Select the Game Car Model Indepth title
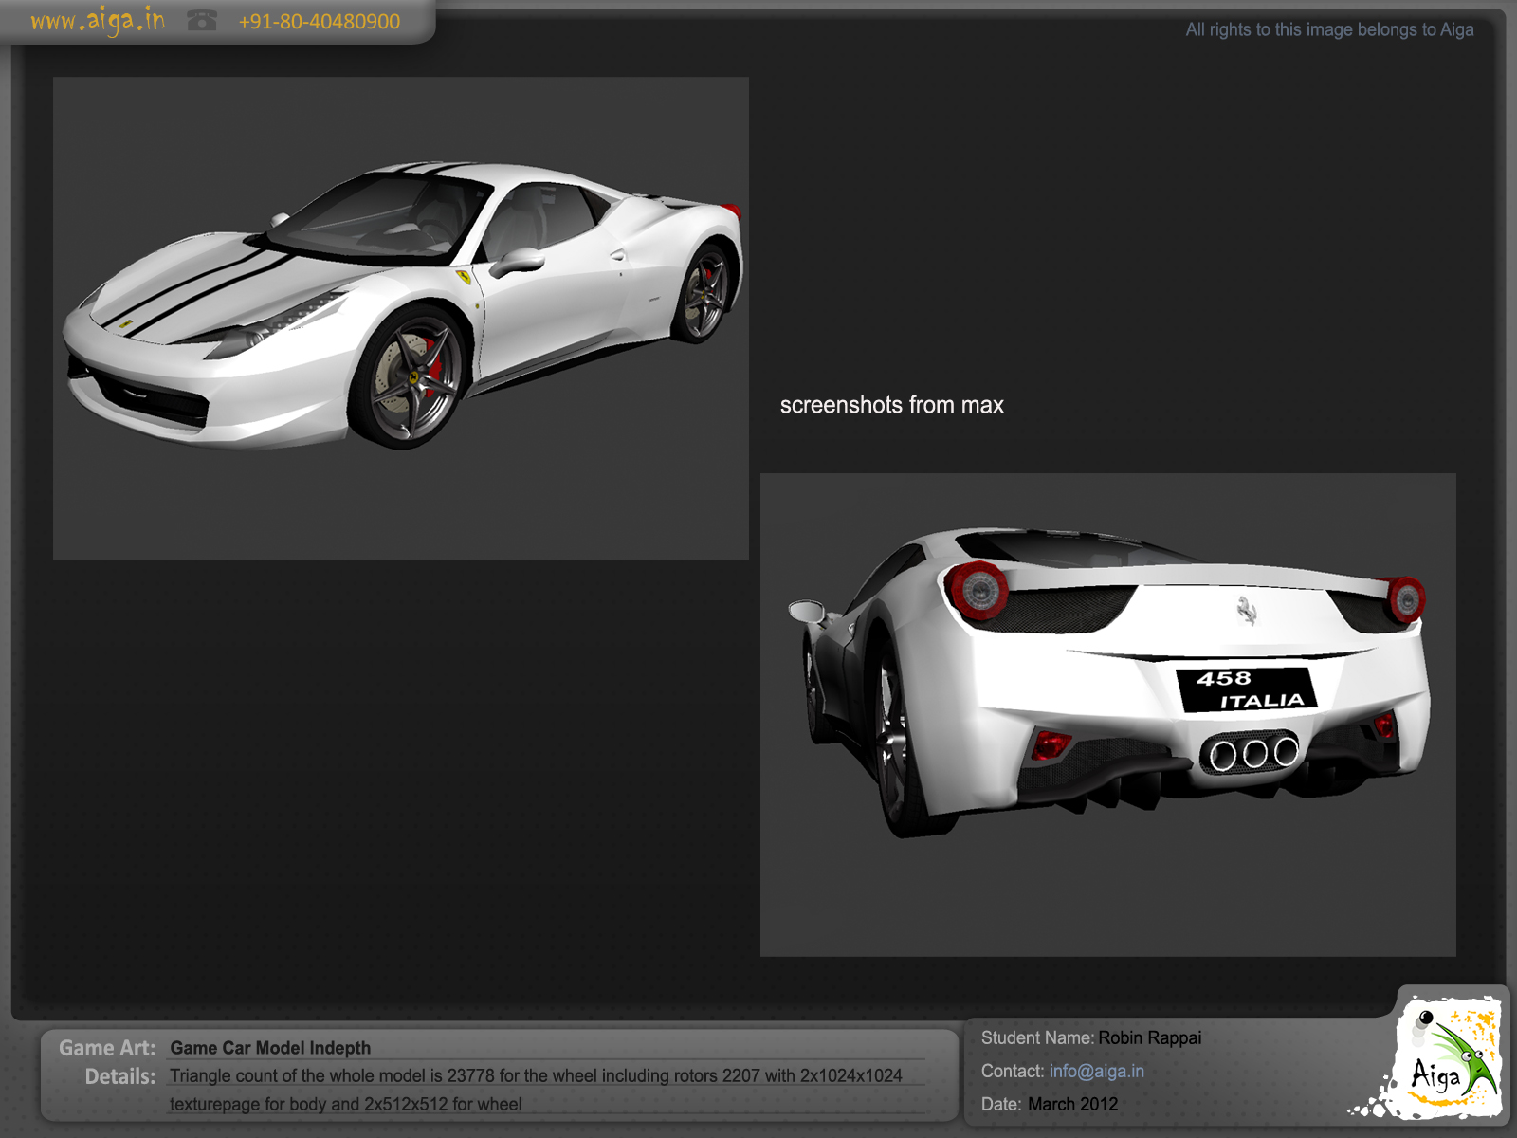 click(269, 1048)
